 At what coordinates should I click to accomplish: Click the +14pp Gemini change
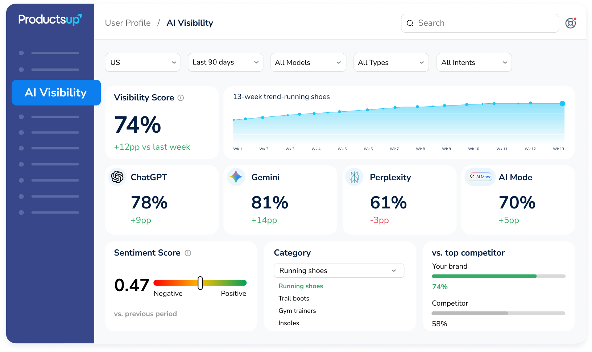(264, 220)
